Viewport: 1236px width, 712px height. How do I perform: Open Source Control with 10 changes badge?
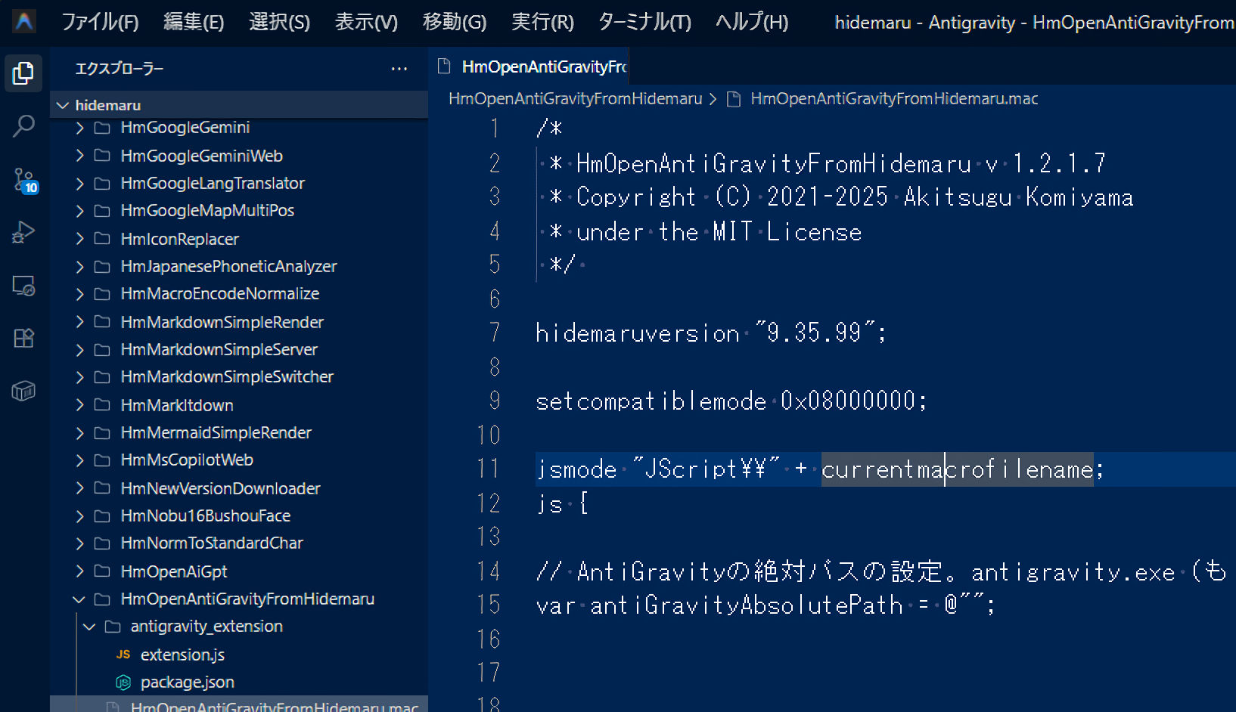(x=23, y=180)
